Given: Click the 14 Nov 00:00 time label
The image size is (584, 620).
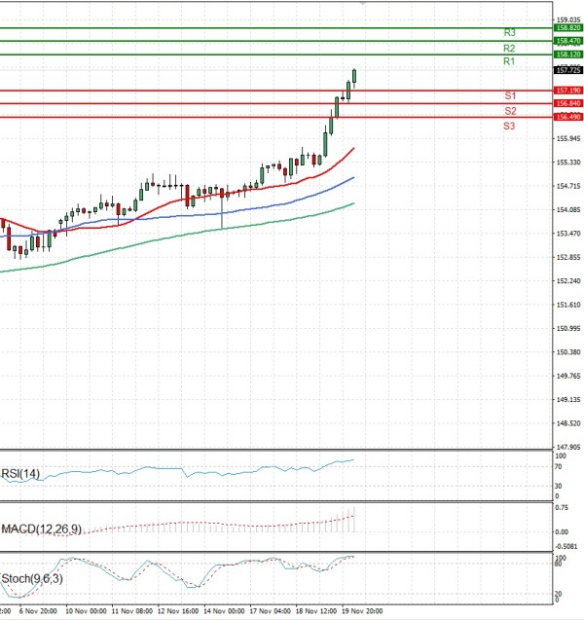Looking at the screenshot, I should [x=226, y=612].
